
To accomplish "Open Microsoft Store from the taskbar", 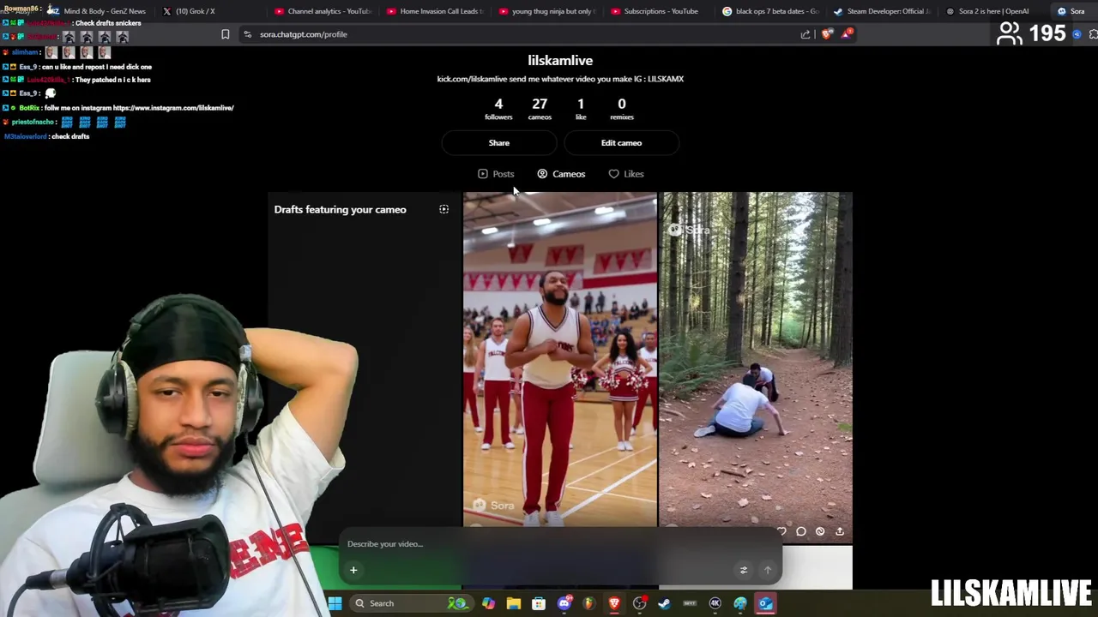I will 539,603.
